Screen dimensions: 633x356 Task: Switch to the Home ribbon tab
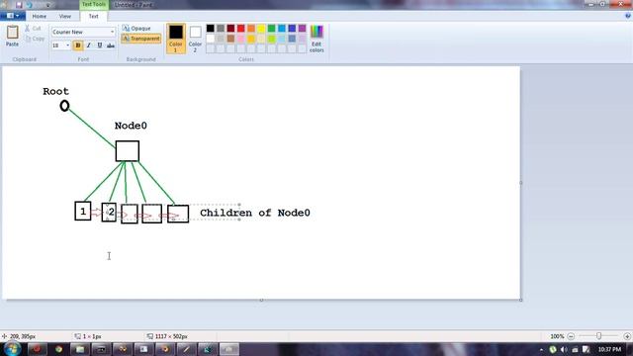click(40, 16)
